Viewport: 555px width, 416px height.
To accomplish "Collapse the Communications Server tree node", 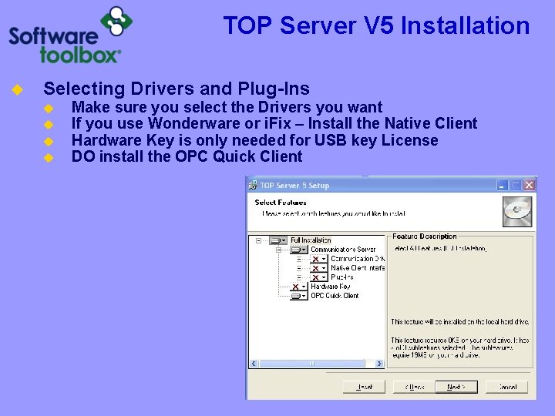I will [x=279, y=250].
